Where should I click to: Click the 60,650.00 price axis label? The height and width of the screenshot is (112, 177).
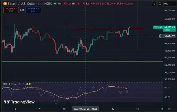170,58
